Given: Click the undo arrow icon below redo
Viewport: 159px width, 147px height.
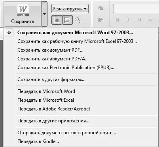Looking at the screenshot, I should pyautogui.click(x=100, y=20).
